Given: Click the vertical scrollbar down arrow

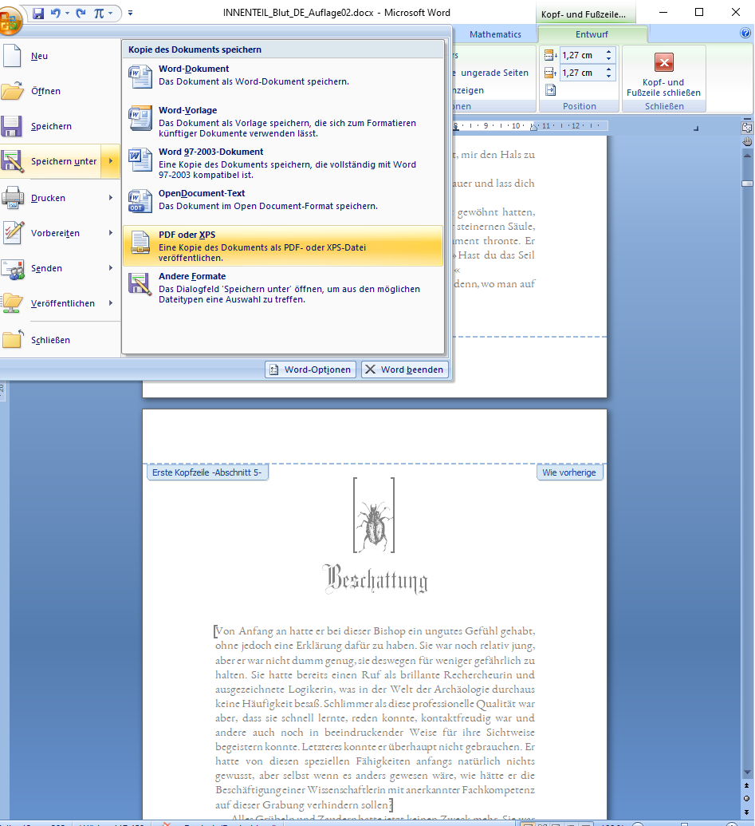Looking at the screenshot, I should 747,773.
